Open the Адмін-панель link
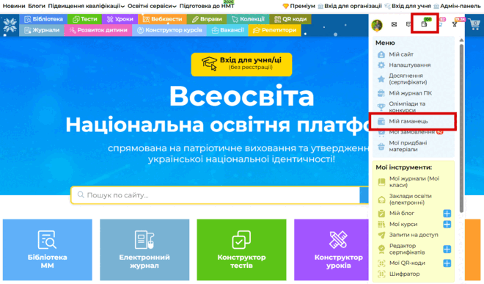The width and height of the screenshot is (484, 284). [457, 6]
